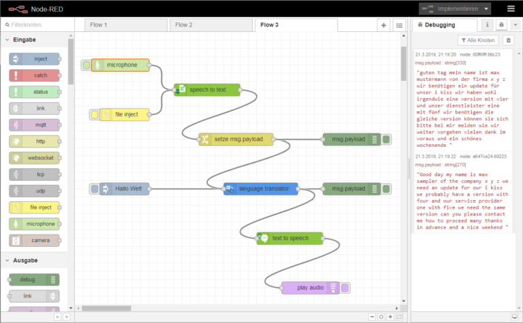Reset canvas zoom with the circle button
The height and width of the screenshot is (323, 523).
381,317
